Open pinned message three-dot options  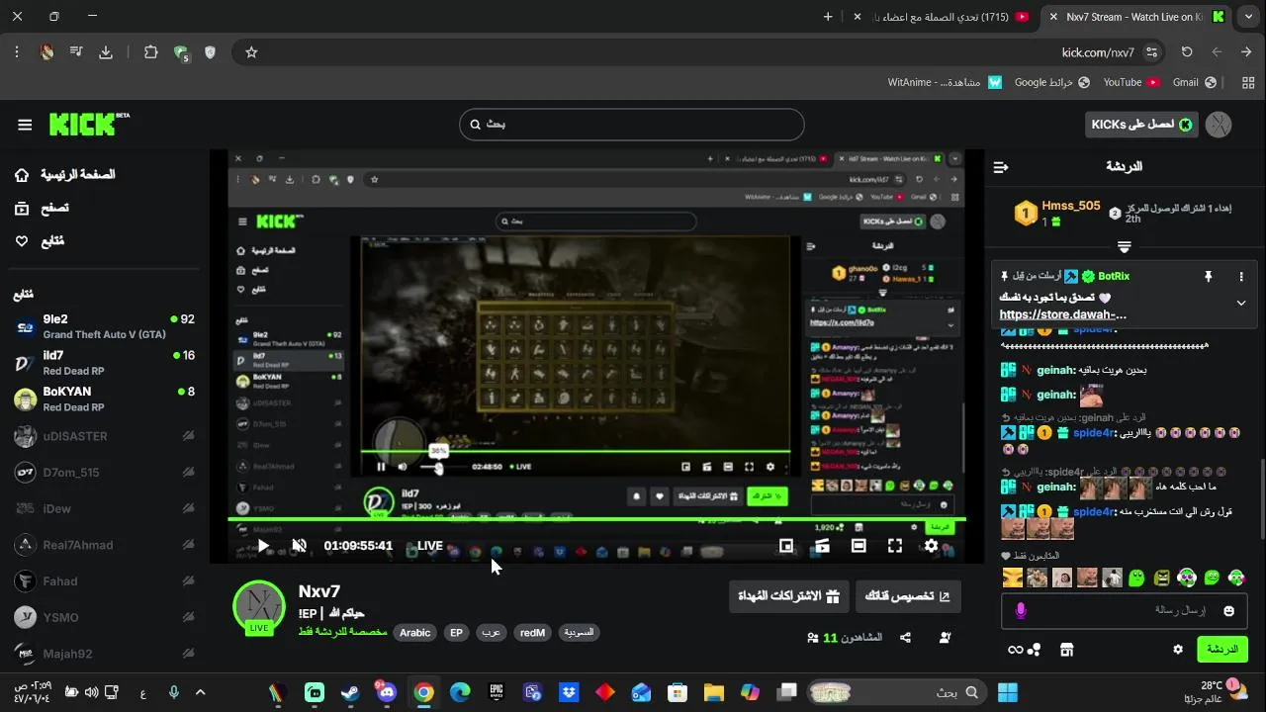[1241, 277]
